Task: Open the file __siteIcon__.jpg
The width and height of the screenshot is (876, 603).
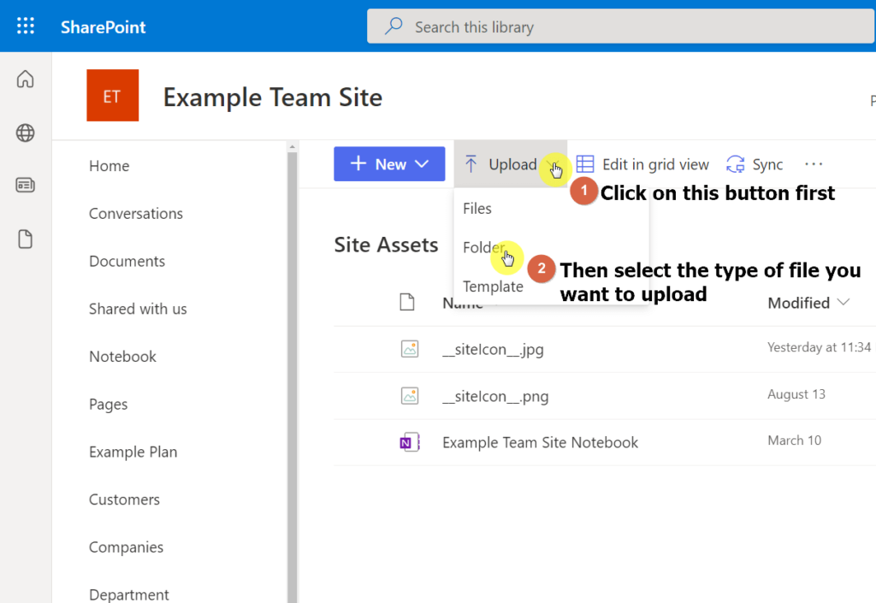Action: [x=493, y=350]
